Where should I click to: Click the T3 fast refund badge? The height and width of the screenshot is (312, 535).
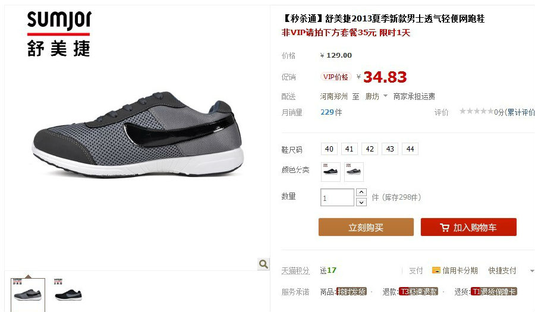pos(418,292)
